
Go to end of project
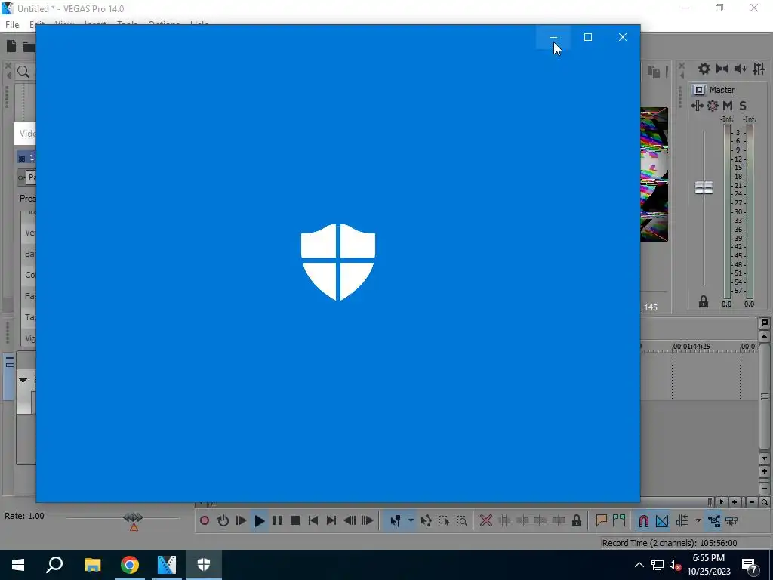(331, 520)
